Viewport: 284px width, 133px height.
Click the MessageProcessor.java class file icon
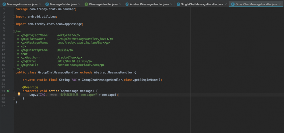coord(4,4)
